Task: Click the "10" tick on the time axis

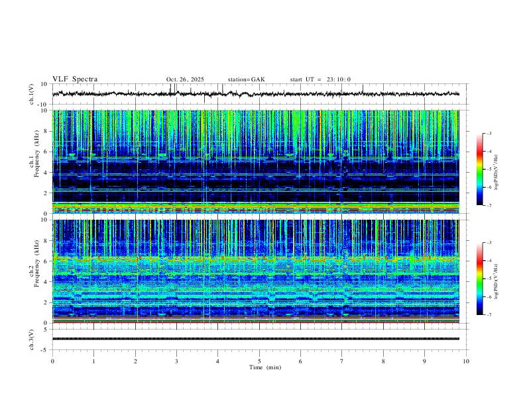Action: point(466,361)
